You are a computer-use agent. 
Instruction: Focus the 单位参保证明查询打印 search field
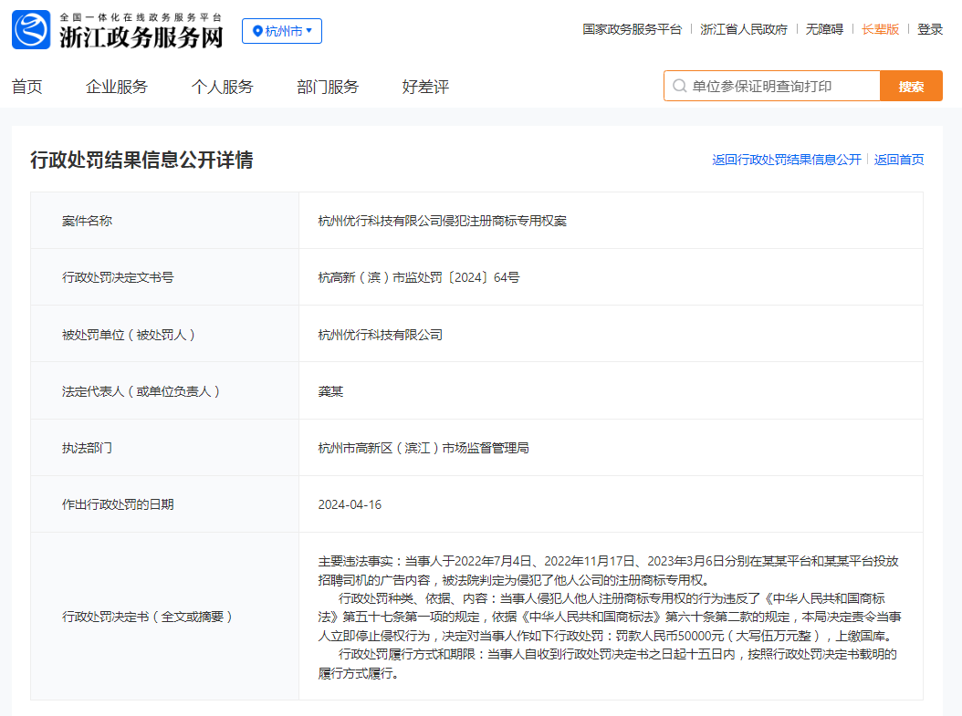780,87
